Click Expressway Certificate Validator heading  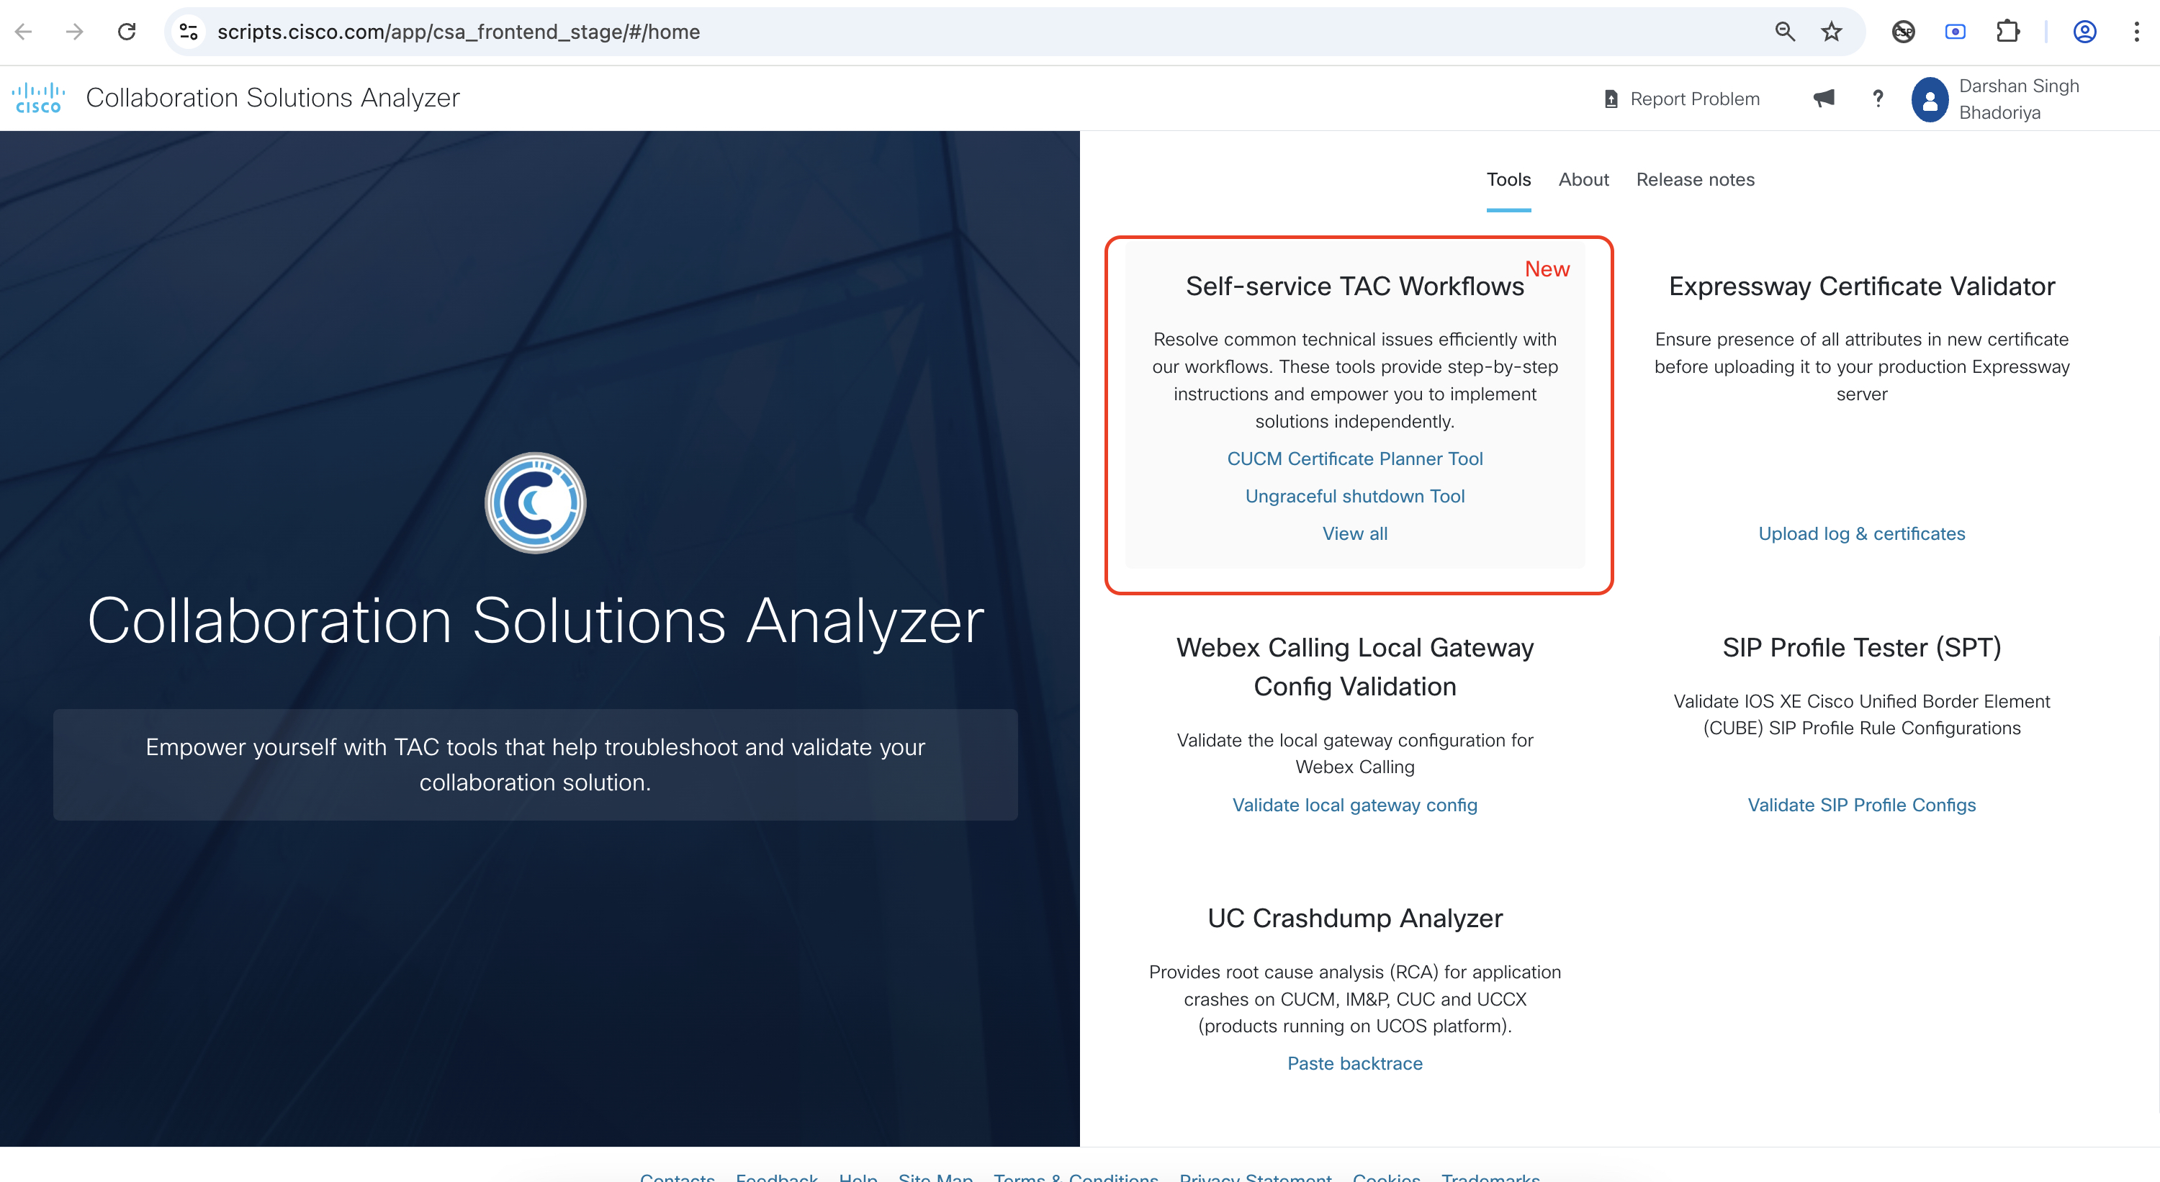[x=1861, y=287]
